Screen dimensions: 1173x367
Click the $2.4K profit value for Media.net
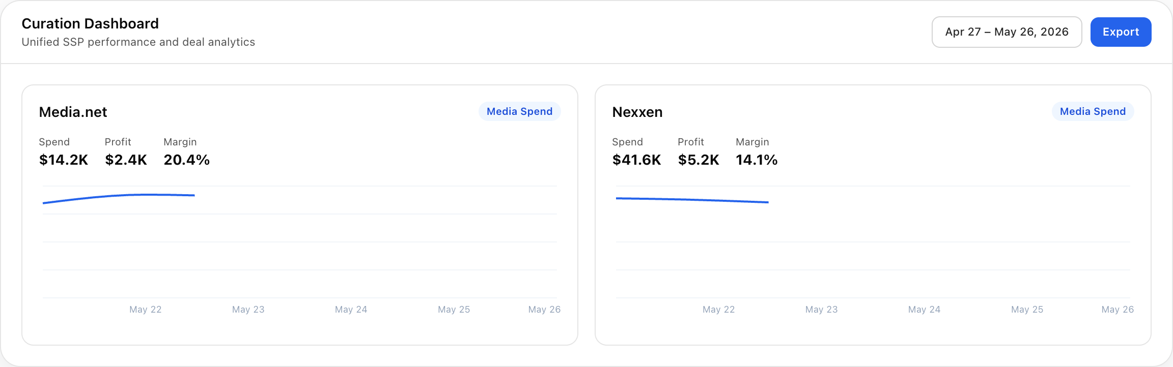point(126,160)
